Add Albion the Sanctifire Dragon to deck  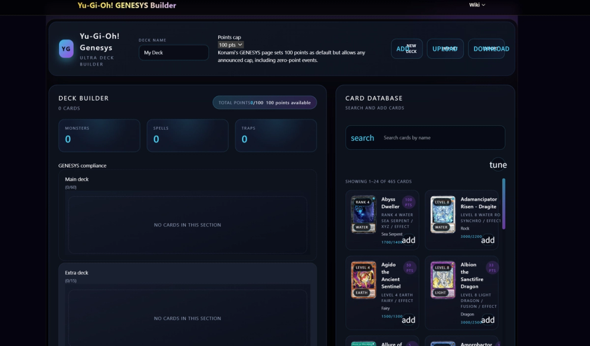488,320
